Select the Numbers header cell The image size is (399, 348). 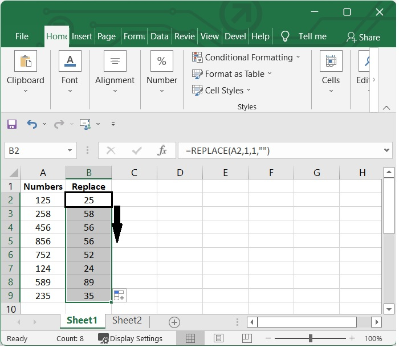pyautogui.click(x=43, y=186)
